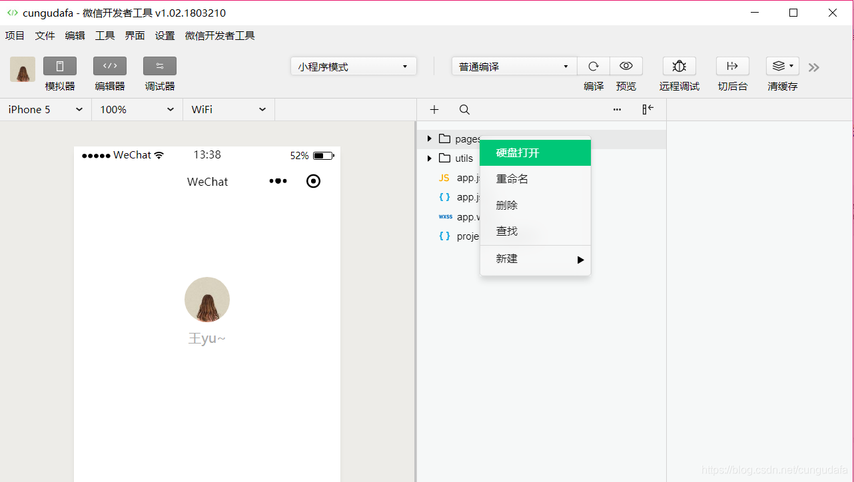Expand the utils folder arrow

430,158
